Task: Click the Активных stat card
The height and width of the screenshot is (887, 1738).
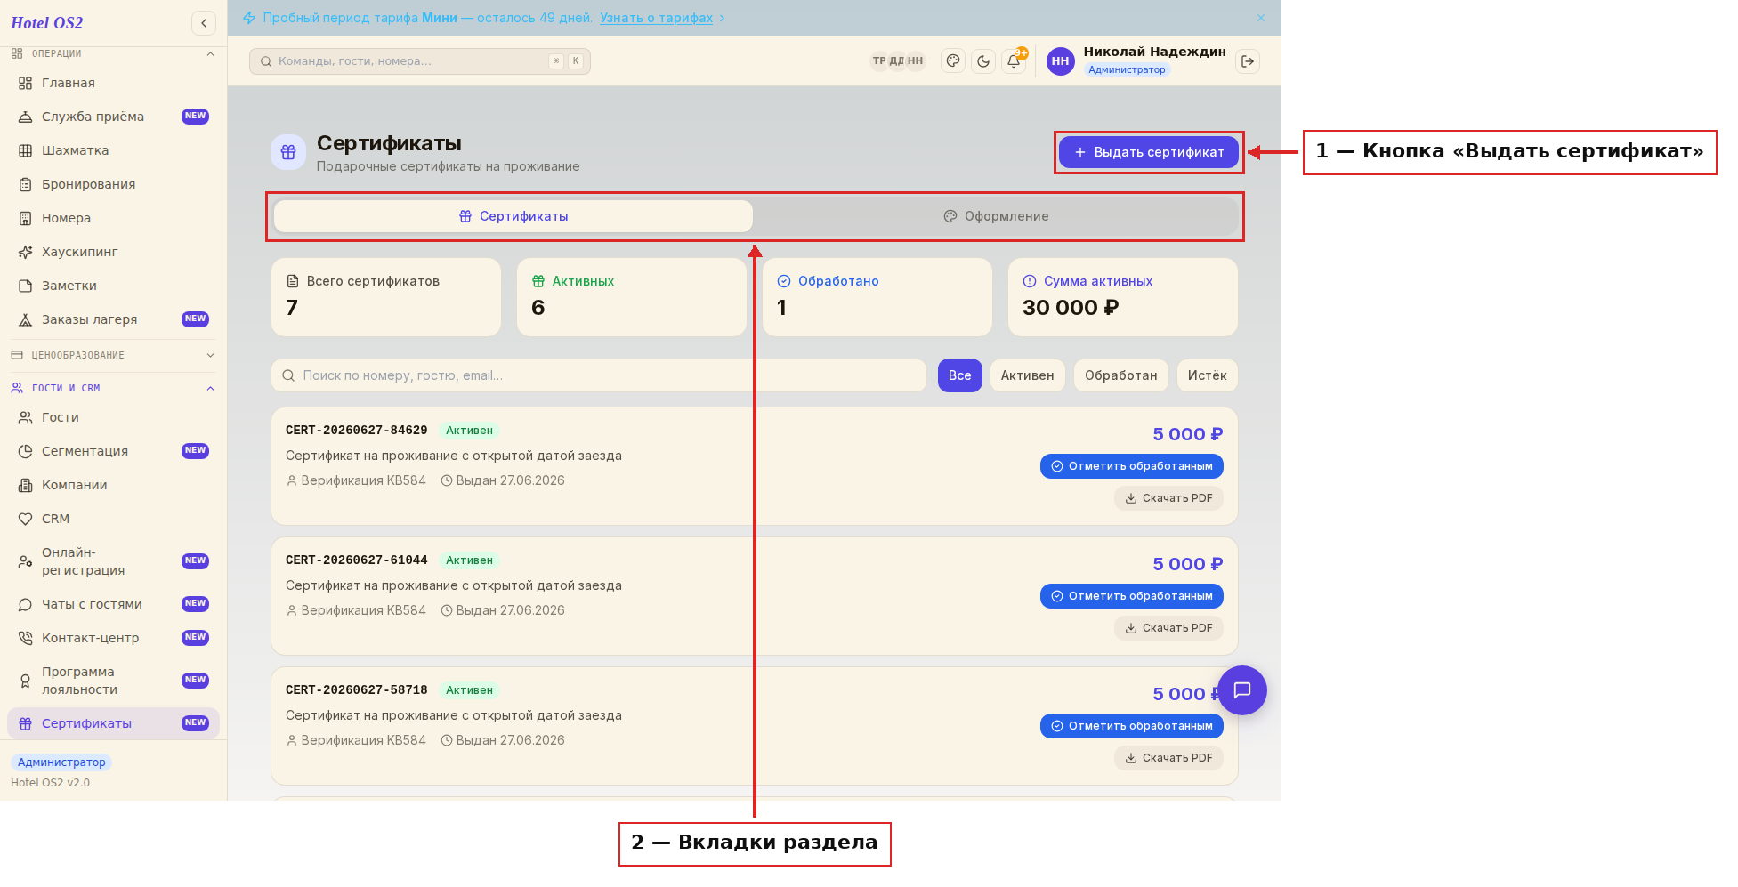Action: point(632,297)
